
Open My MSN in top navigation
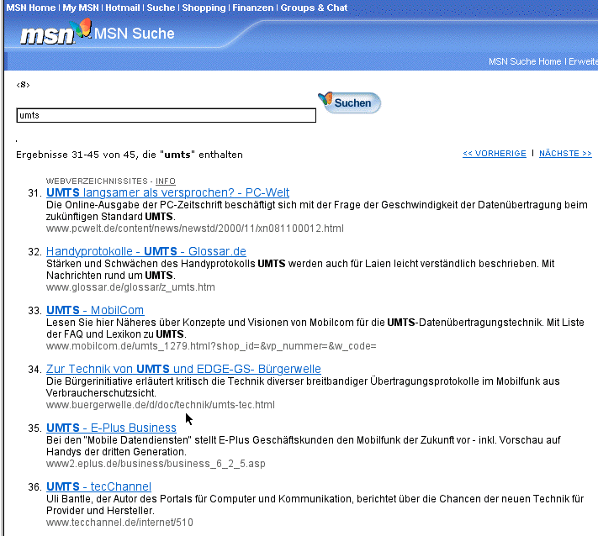click(x=83, y=8)
